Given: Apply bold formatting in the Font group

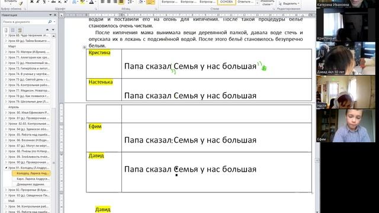Looking at the screenshot, I should pos(31,2).
